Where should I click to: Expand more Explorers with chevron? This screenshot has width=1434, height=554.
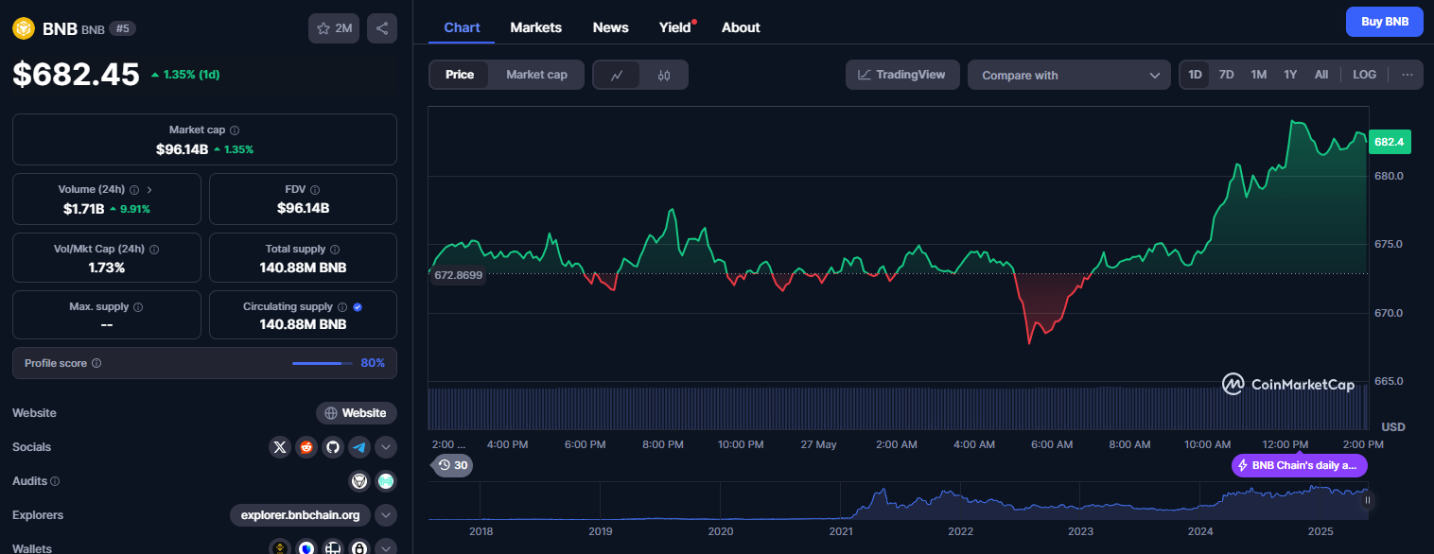(386, 515)
